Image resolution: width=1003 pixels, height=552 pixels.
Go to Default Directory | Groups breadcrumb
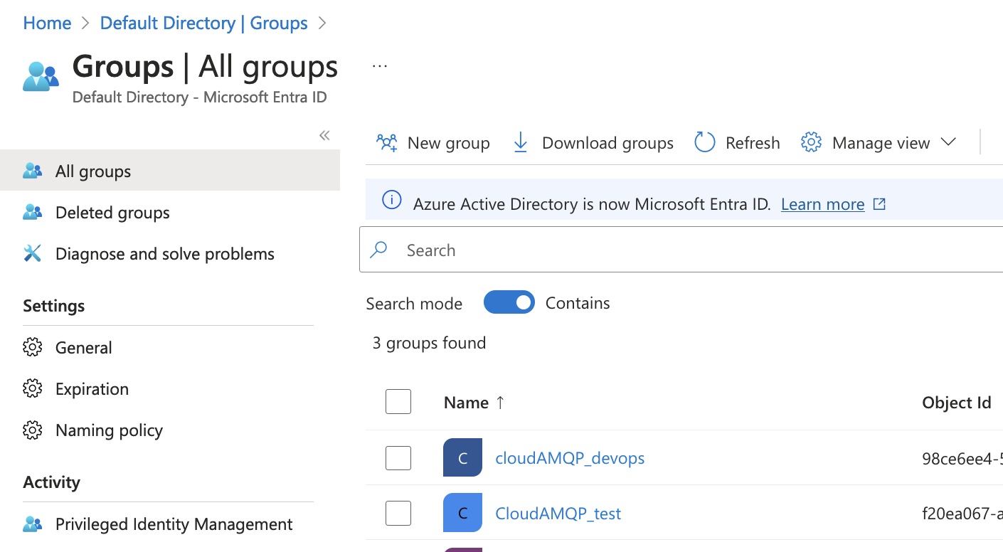203,23
